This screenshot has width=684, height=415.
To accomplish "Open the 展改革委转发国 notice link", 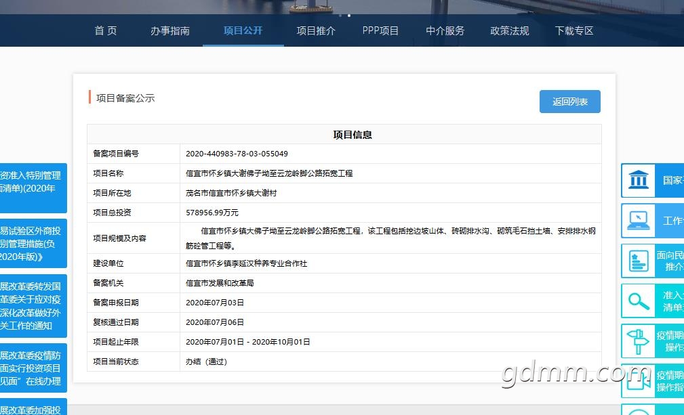I will pyautogui.click(x=33, y=306).
